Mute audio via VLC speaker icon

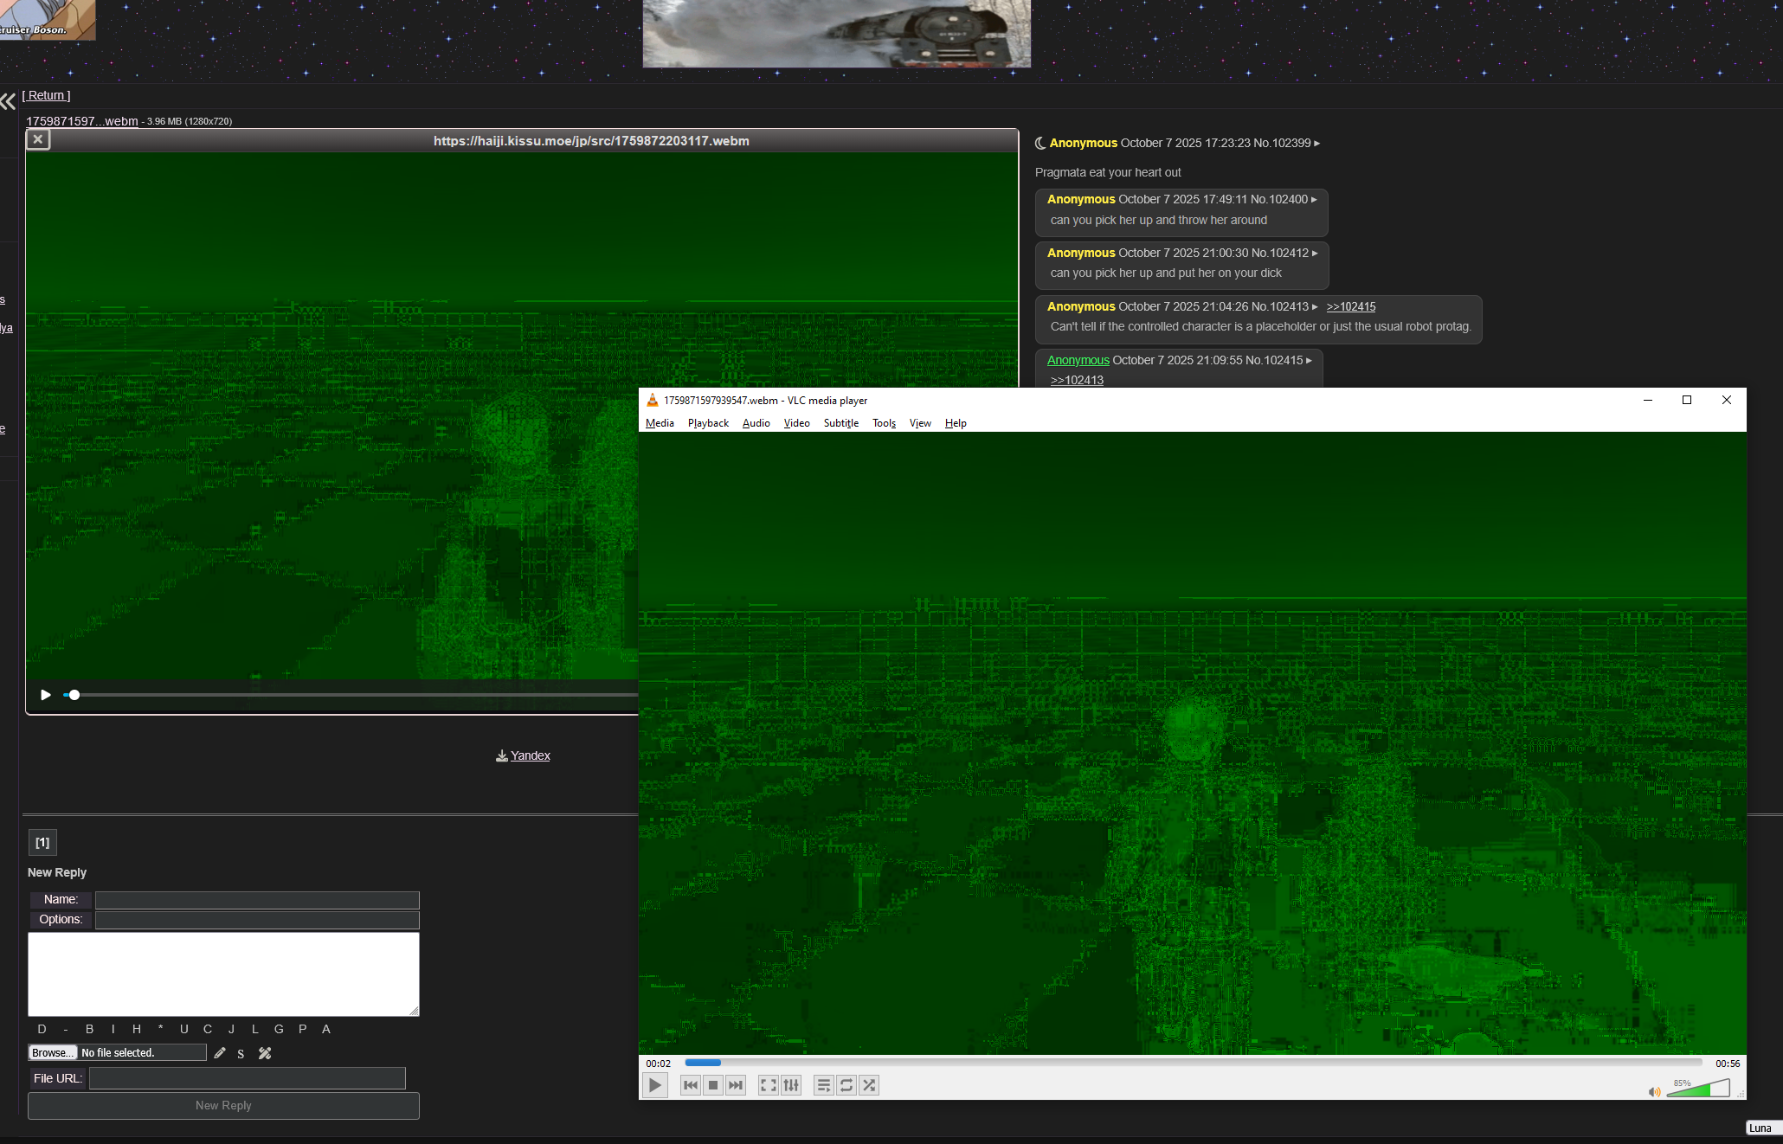point(1654,1091)
